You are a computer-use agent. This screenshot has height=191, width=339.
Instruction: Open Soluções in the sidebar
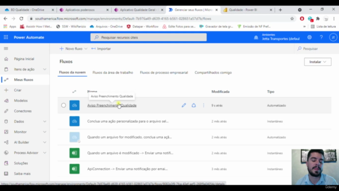pyautogui.click(x=25, y=163)
